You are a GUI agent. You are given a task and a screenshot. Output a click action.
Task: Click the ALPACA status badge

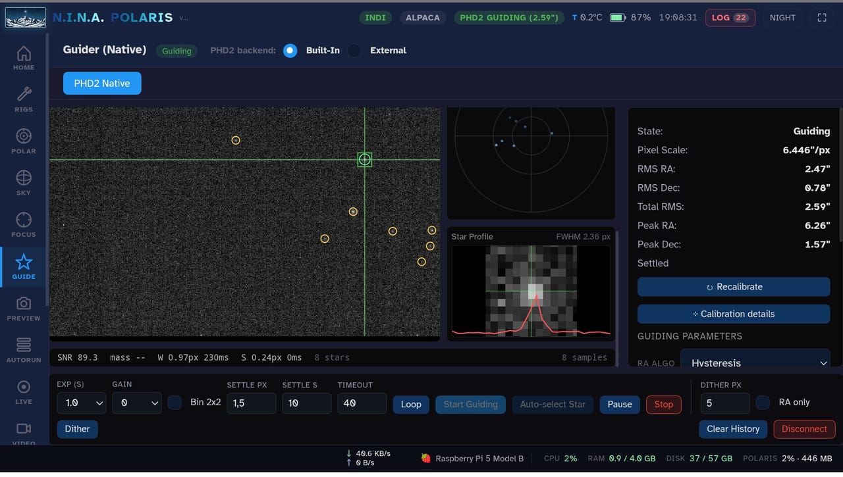[423, 18]
